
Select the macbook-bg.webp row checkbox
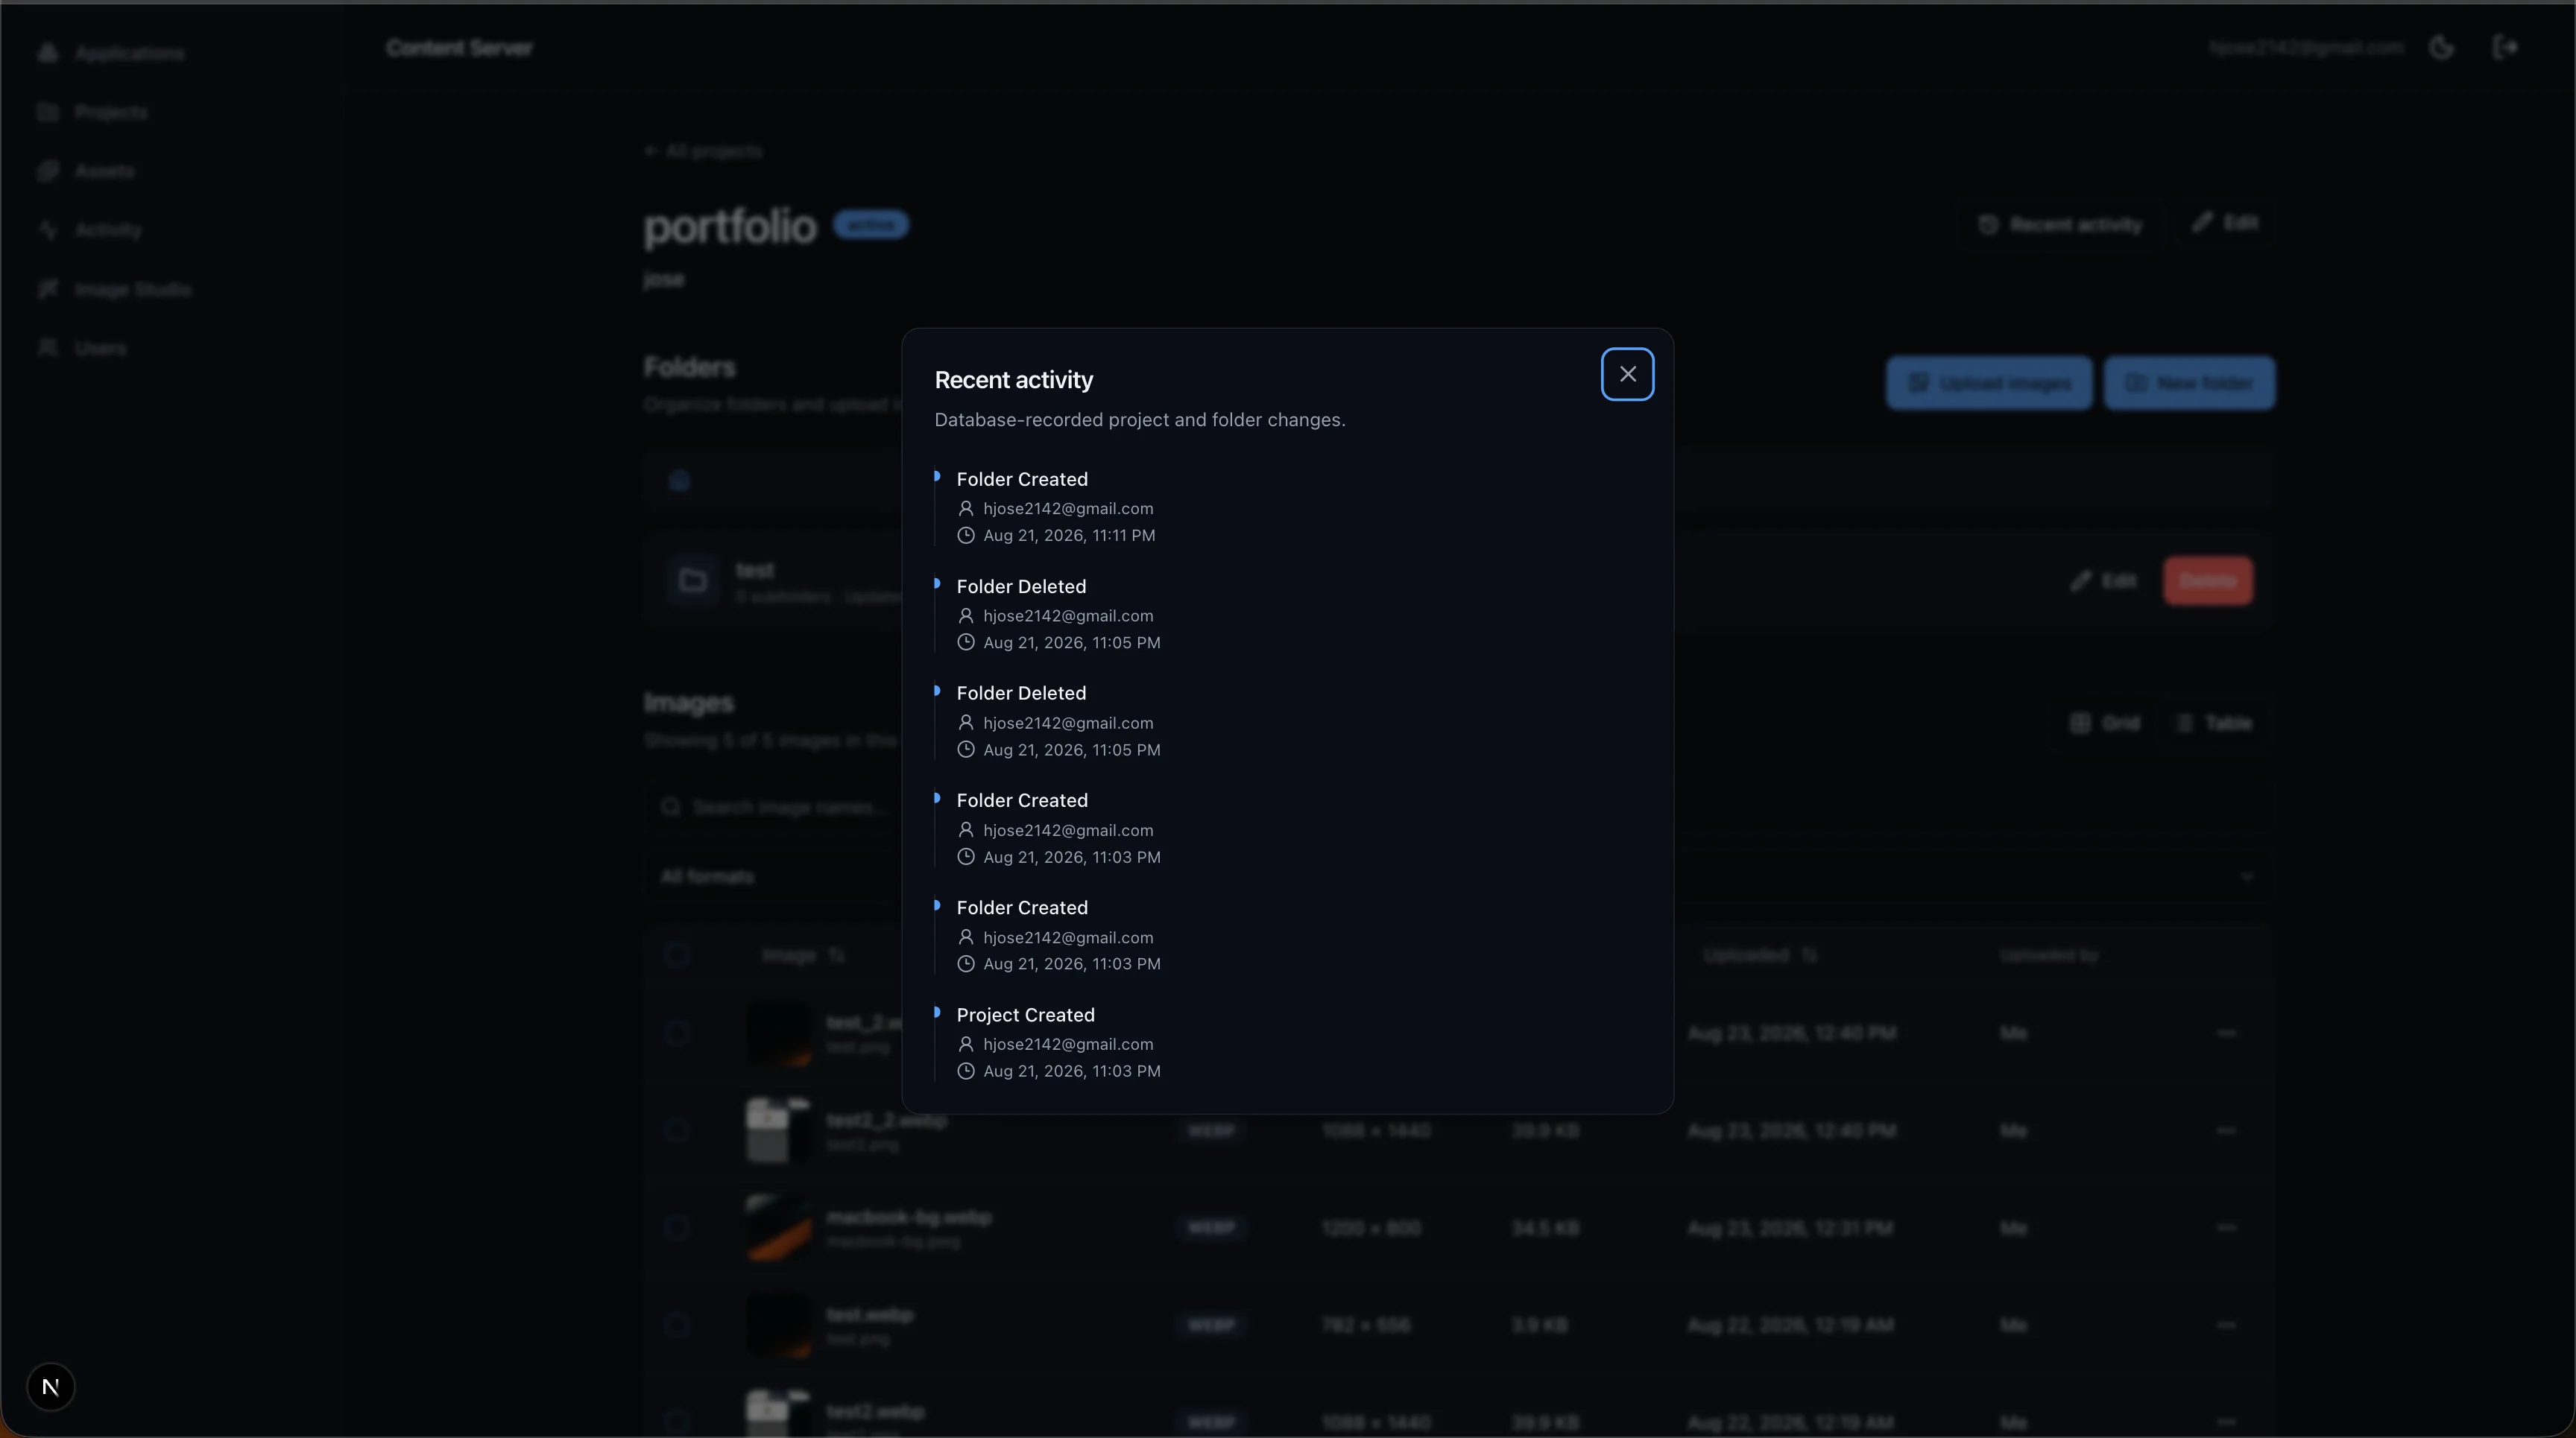point(677,1226)
